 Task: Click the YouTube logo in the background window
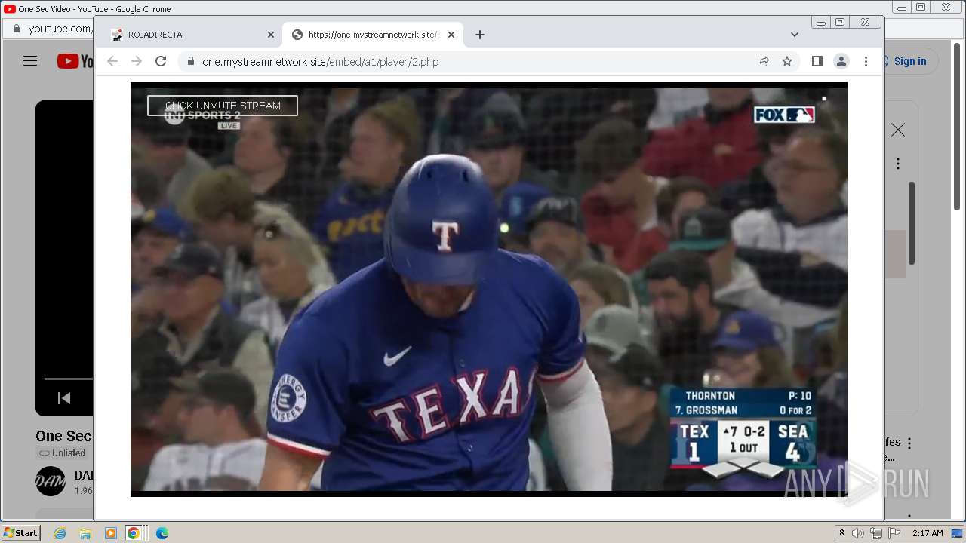click(75, 61)
